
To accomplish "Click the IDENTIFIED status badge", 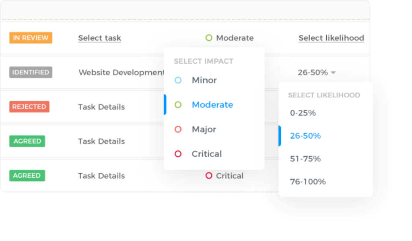I will (31, 72).
